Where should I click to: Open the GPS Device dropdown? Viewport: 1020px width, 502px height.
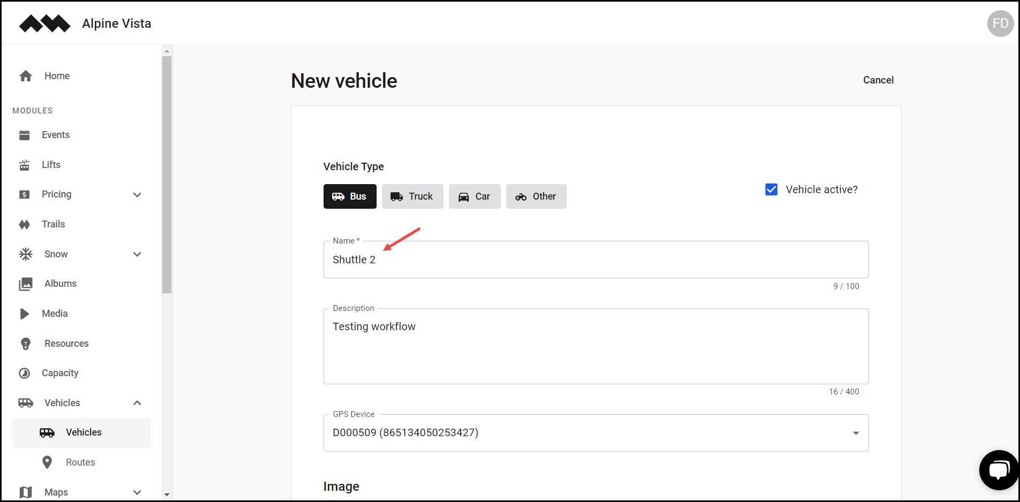click(854, 433)
